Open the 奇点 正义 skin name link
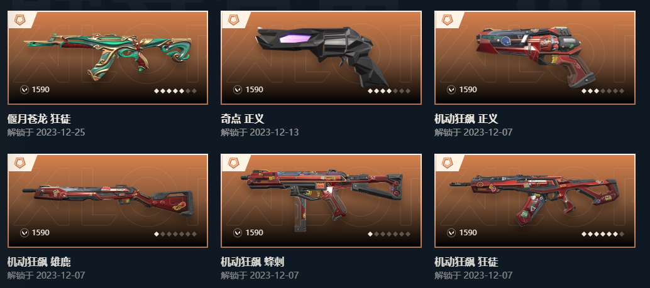Screen dimensions: 650x288 pyautogui.click(x=242, y=119)
